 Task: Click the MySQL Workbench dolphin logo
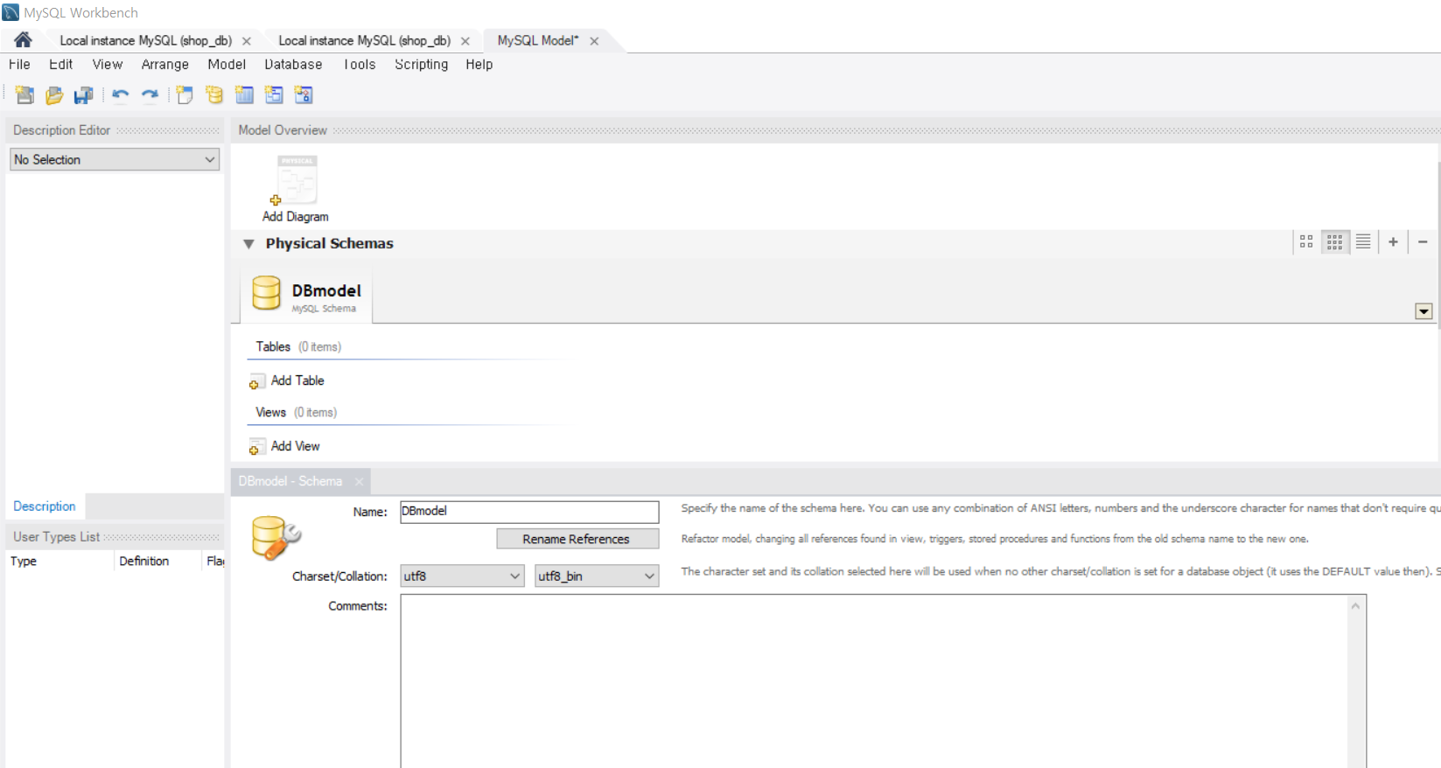[10, 12]
